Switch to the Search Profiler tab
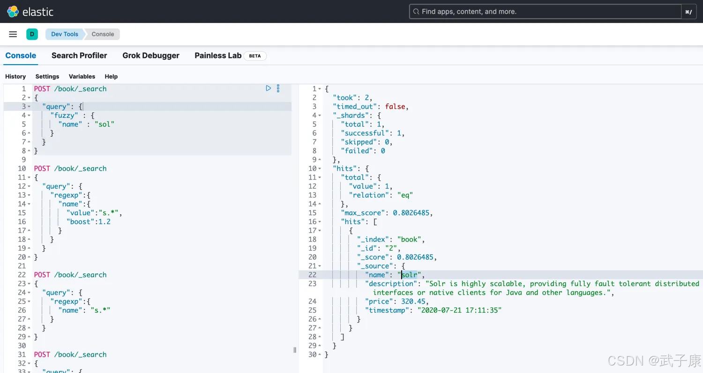Image resolution: width=703 pixels, height=373 pixels. [x=79, y=56]
